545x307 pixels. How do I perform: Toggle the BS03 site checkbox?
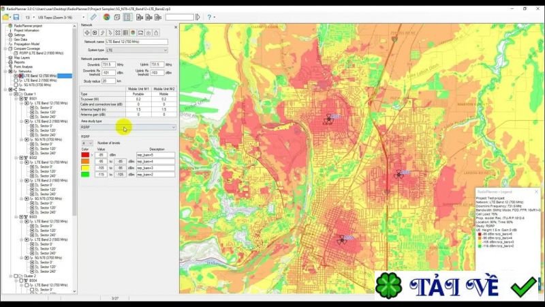coord(21,217)
